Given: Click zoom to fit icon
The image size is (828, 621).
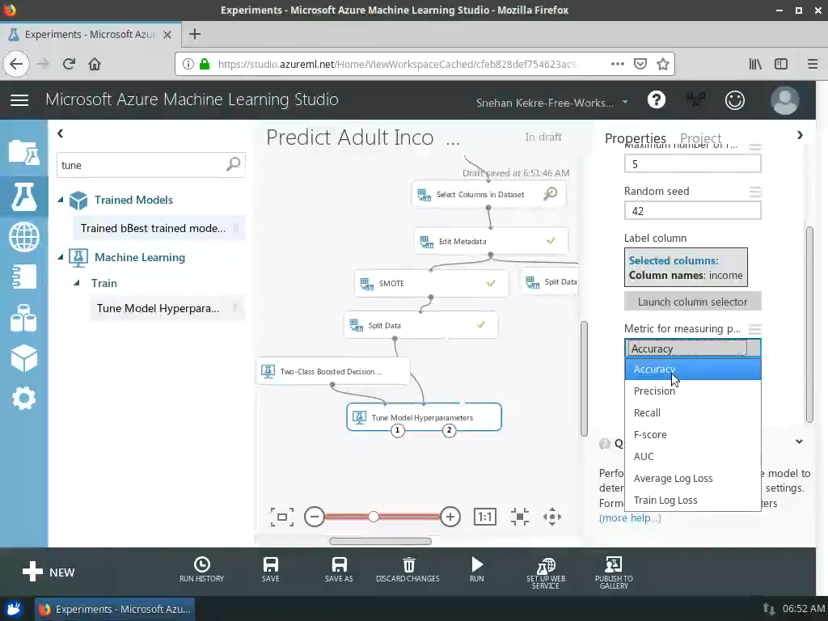Looking at the screenshot, I should 520,517.
